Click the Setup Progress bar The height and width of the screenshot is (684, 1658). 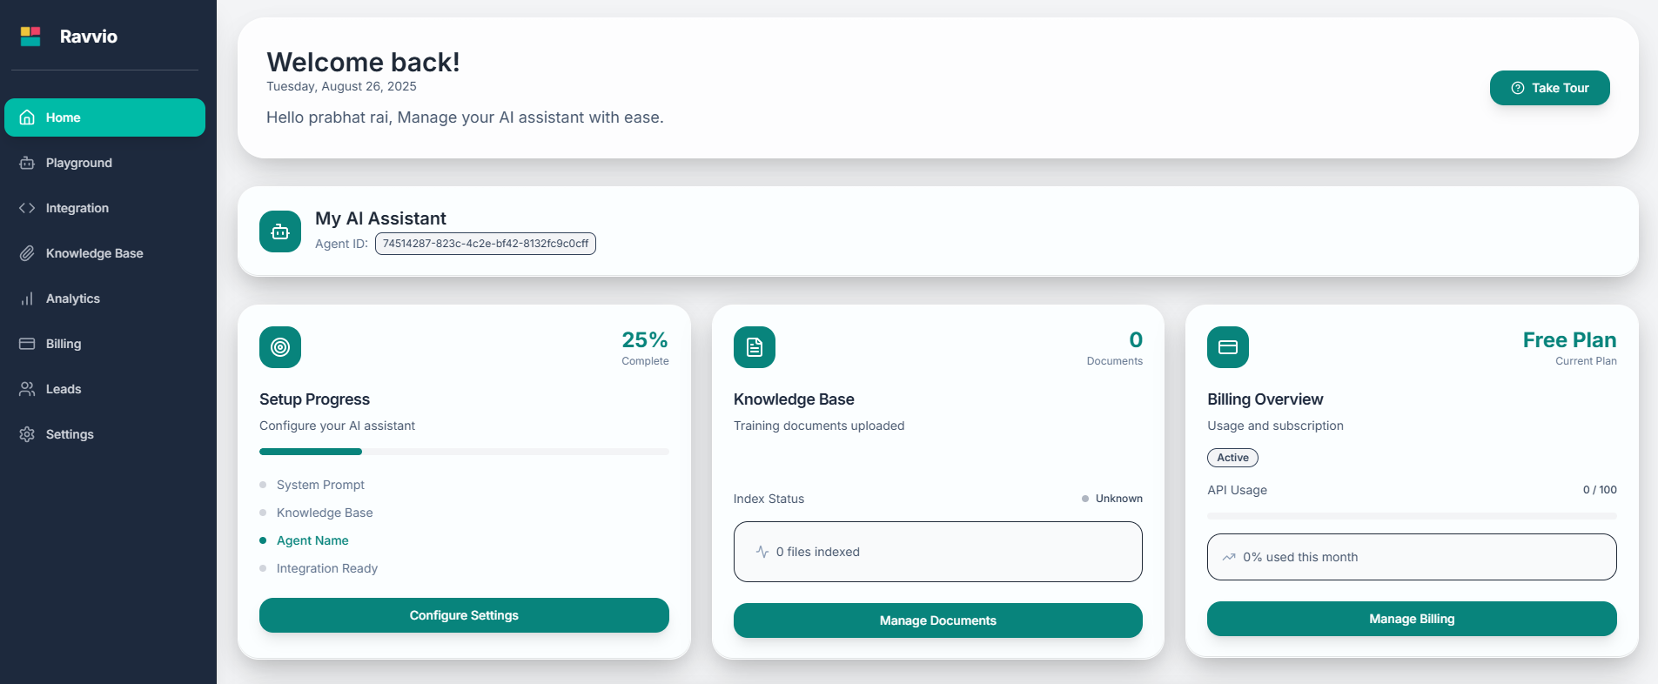click(x=464, y=452)
